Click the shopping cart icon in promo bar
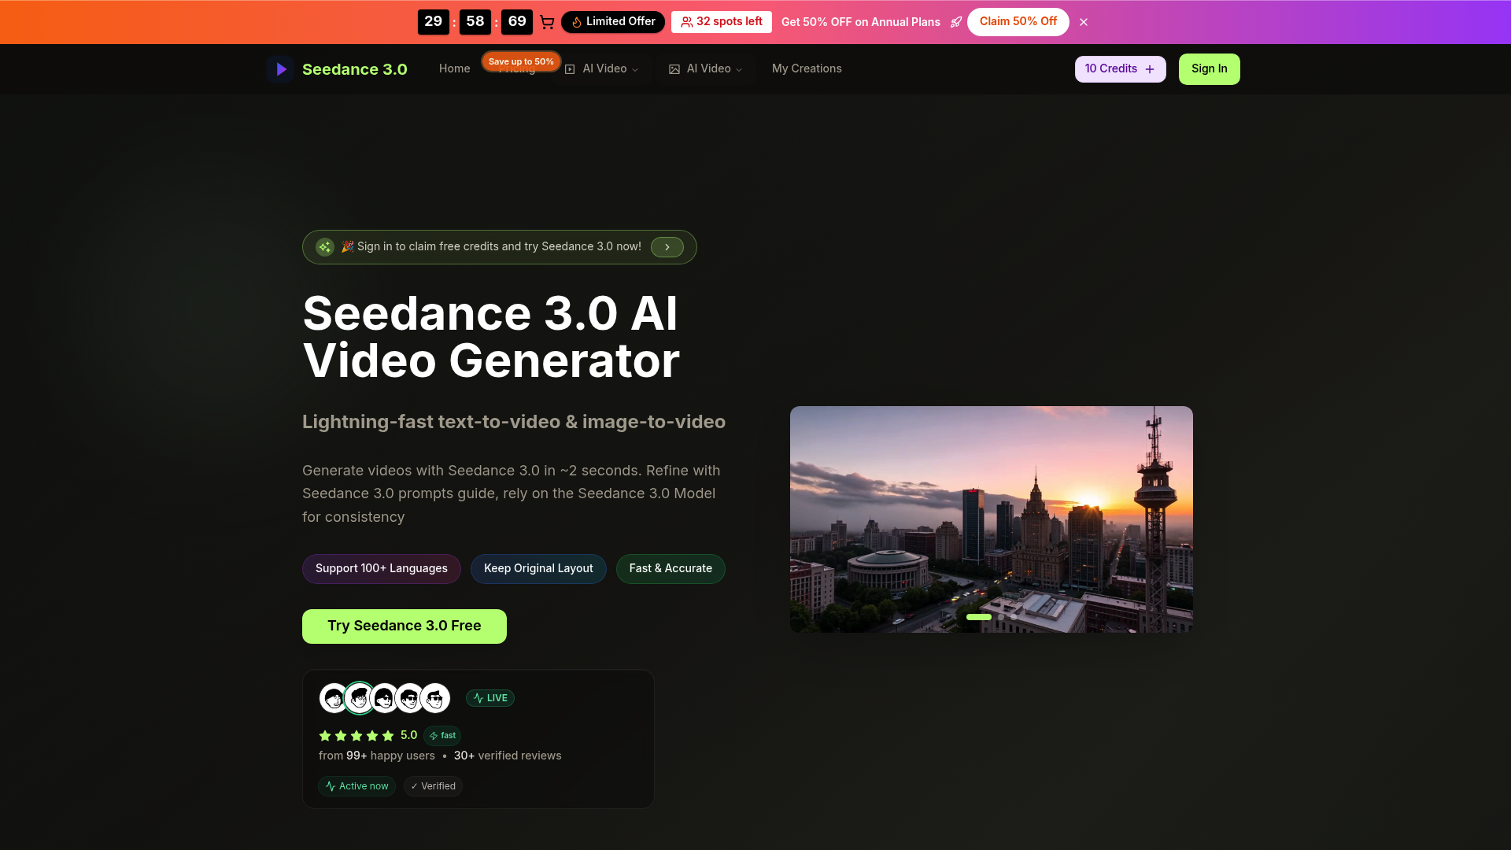This screenshot has width=1511, height=850. tap(547, 22)
